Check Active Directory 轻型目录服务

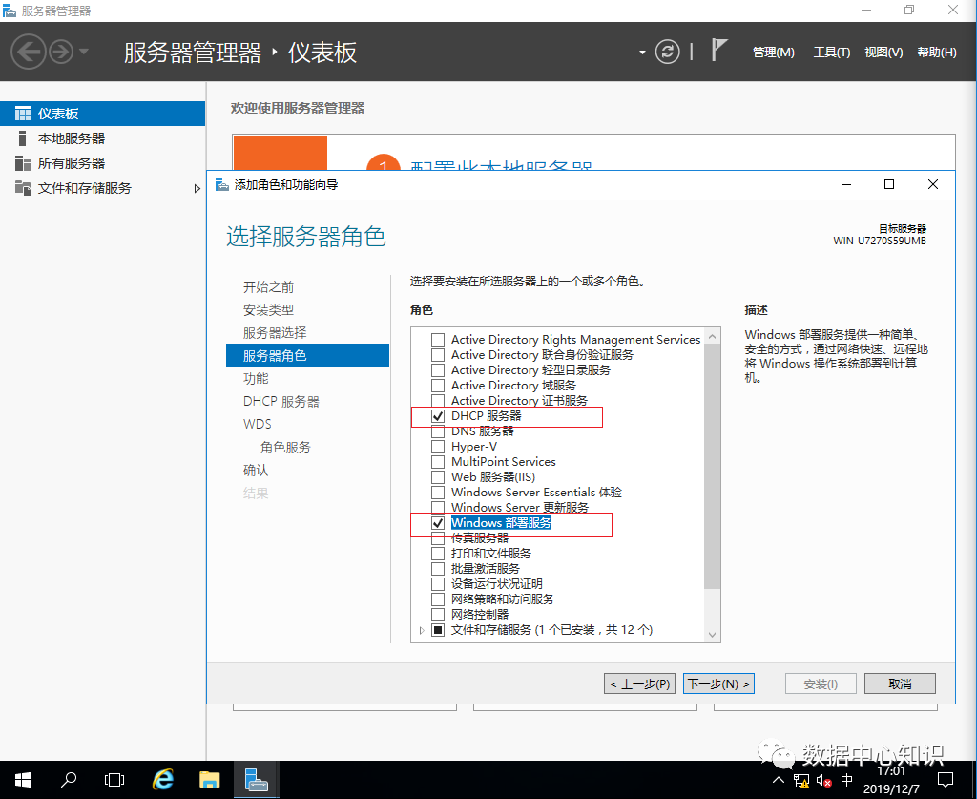(x=438, y=370)
